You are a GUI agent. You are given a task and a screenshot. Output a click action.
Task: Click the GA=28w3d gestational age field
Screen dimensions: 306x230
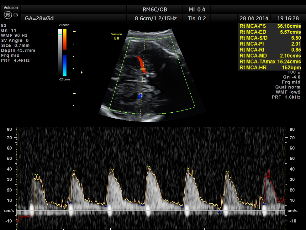pyautogui.click(x=37, y=18)
